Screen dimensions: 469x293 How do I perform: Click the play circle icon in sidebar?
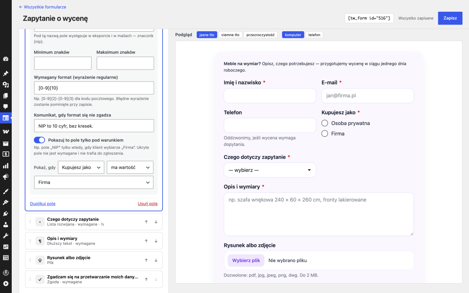coord(5,284)
